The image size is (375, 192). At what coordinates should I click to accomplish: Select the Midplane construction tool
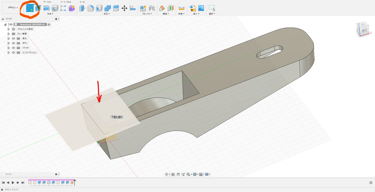pos(171,8)
